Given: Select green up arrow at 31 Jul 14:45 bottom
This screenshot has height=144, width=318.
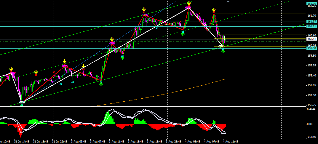Looking at the screenshot, I should click(21, 105).
